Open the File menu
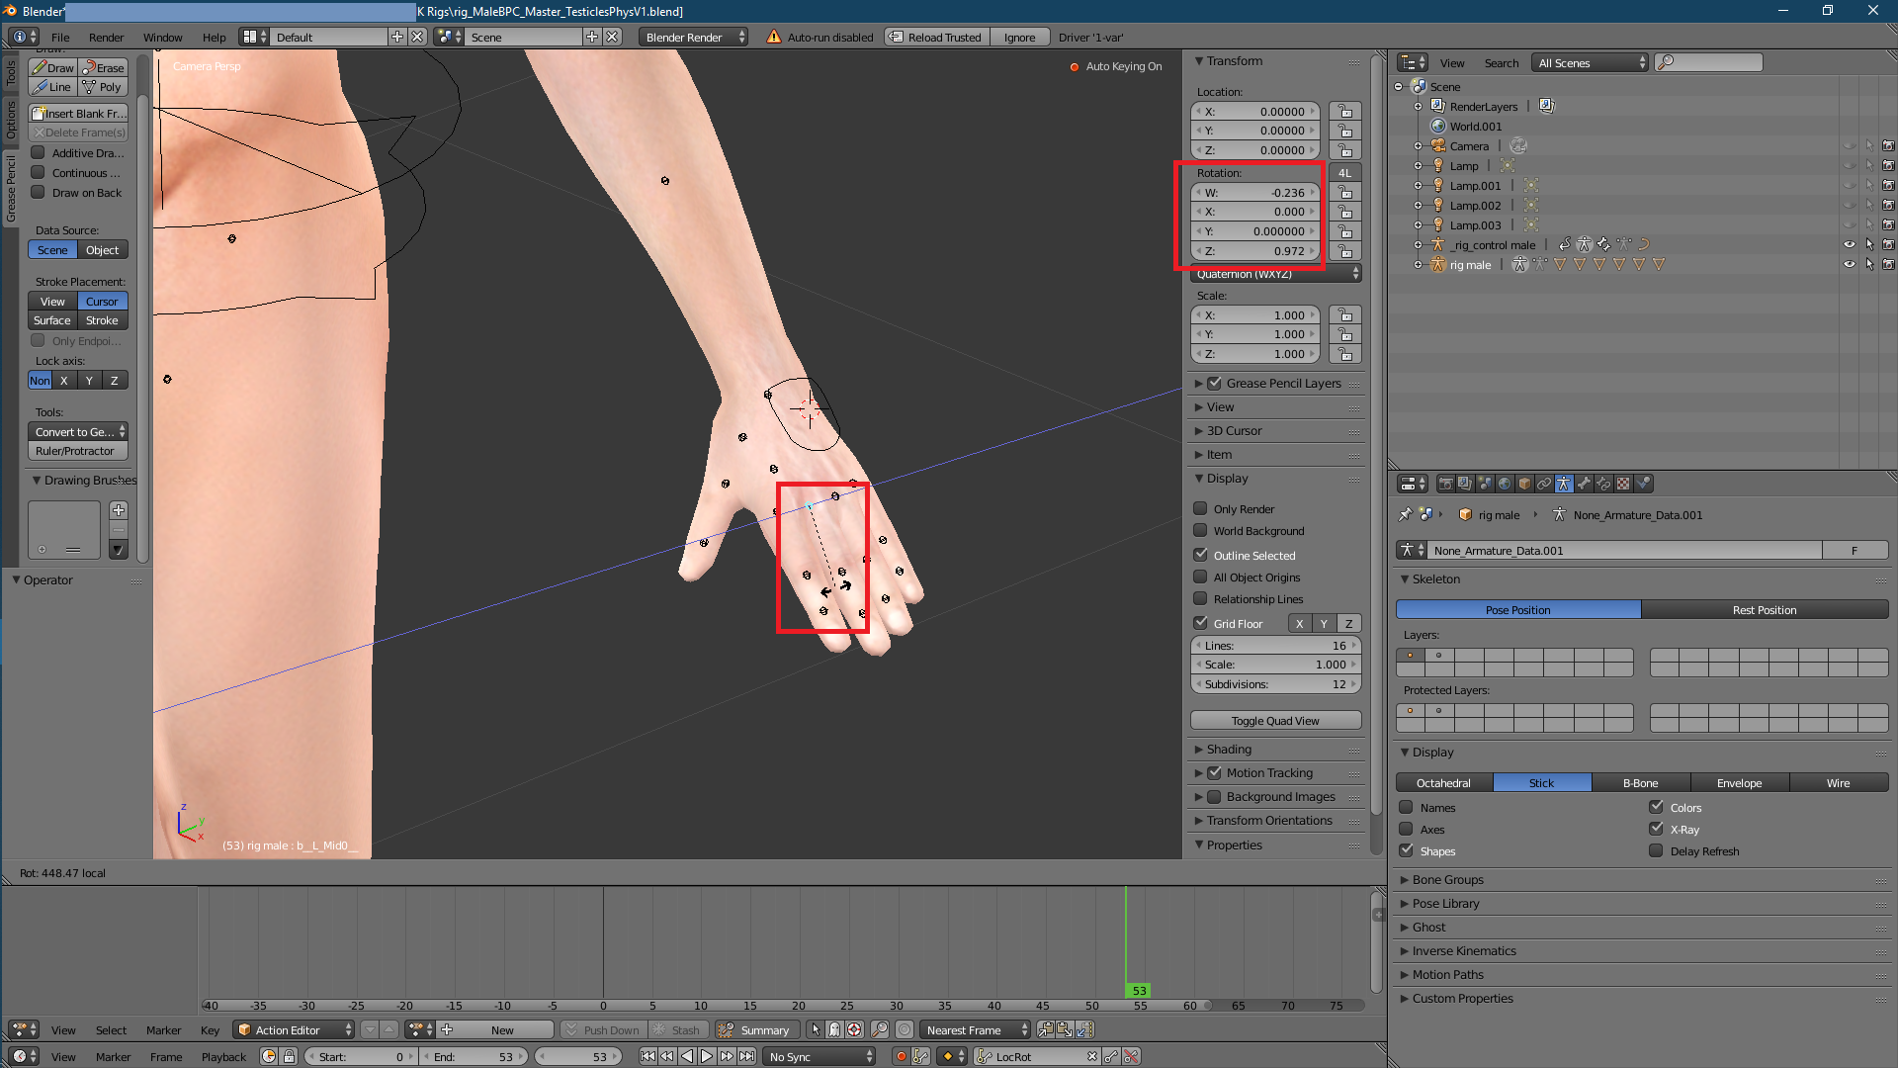1898x1068 pixels. pyautogui.click(x=60, y=37)
